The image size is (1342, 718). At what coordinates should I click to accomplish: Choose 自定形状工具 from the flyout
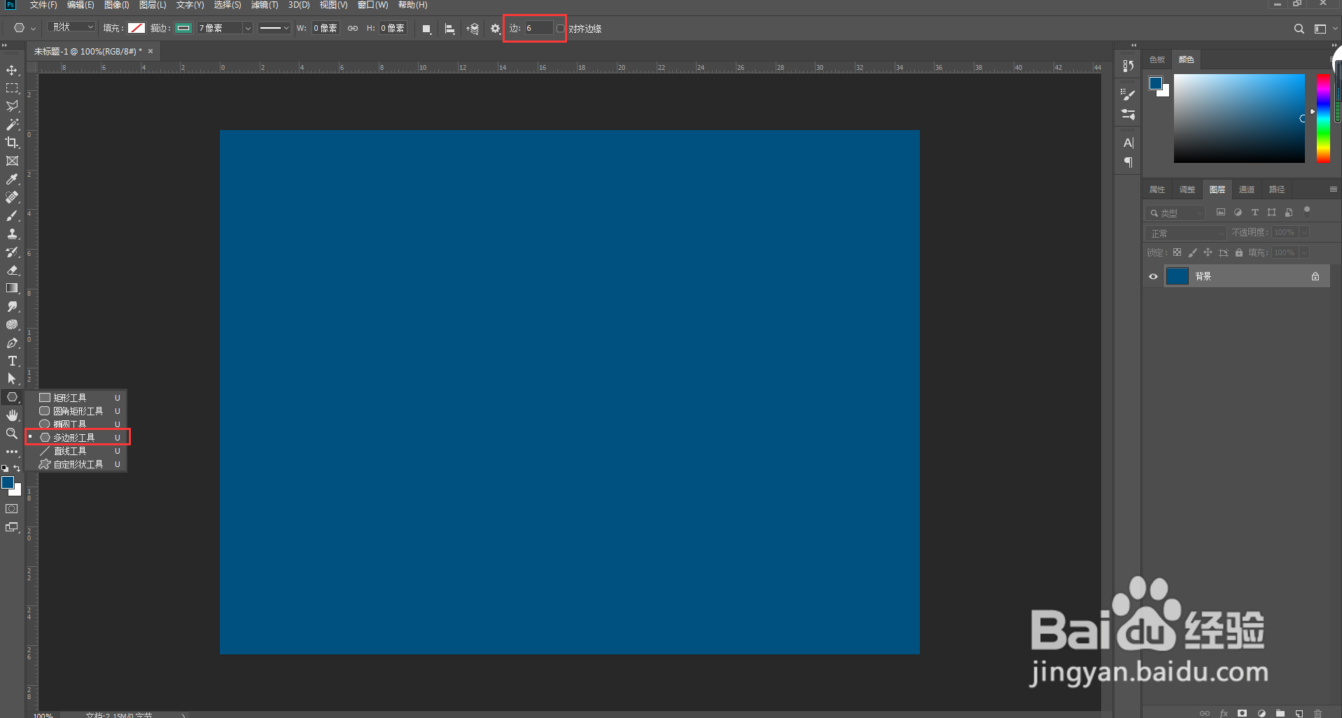pos(79,464)
